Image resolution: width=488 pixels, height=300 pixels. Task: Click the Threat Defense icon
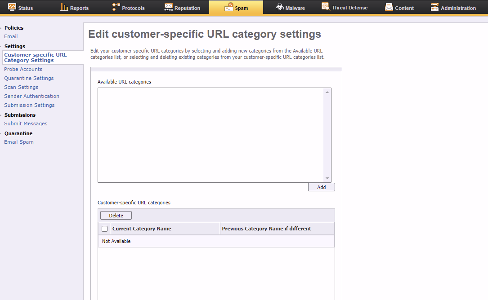click(325, 7)
